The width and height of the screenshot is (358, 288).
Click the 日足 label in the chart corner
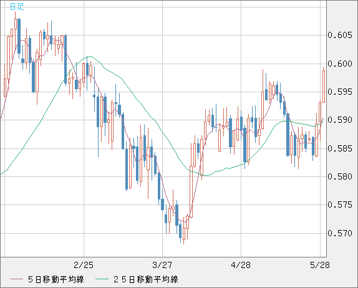coord(17,6)
